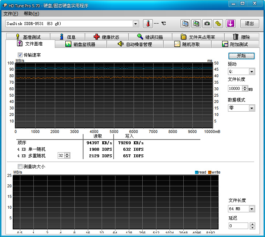Increase the 延迟 delay value spinner
Viewport: 265px width, 237px height.
252,224
